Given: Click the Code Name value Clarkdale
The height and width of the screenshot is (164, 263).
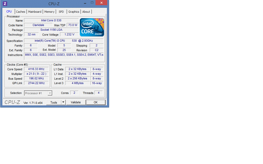Looking at the screenshot, I should 38,25.
